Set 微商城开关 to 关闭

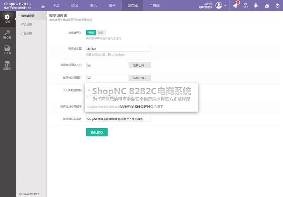coord(100,33)
